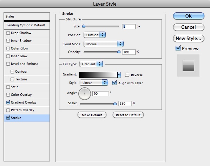This screenshot has height=166, width=210.
Task: Open the Drop Shadow settings row
Action: pos(27,33)
